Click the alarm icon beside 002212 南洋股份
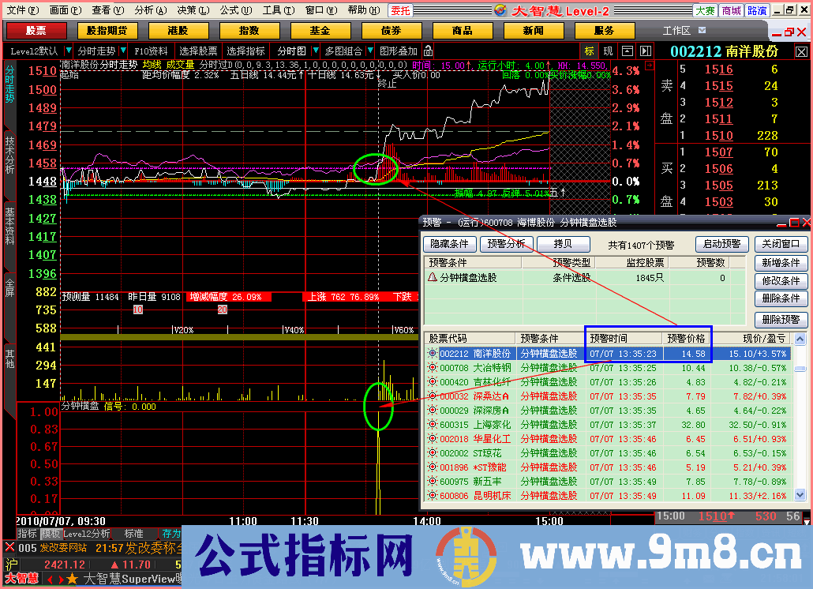This screenshot has height=589, width=813. [x=432, y=354]
